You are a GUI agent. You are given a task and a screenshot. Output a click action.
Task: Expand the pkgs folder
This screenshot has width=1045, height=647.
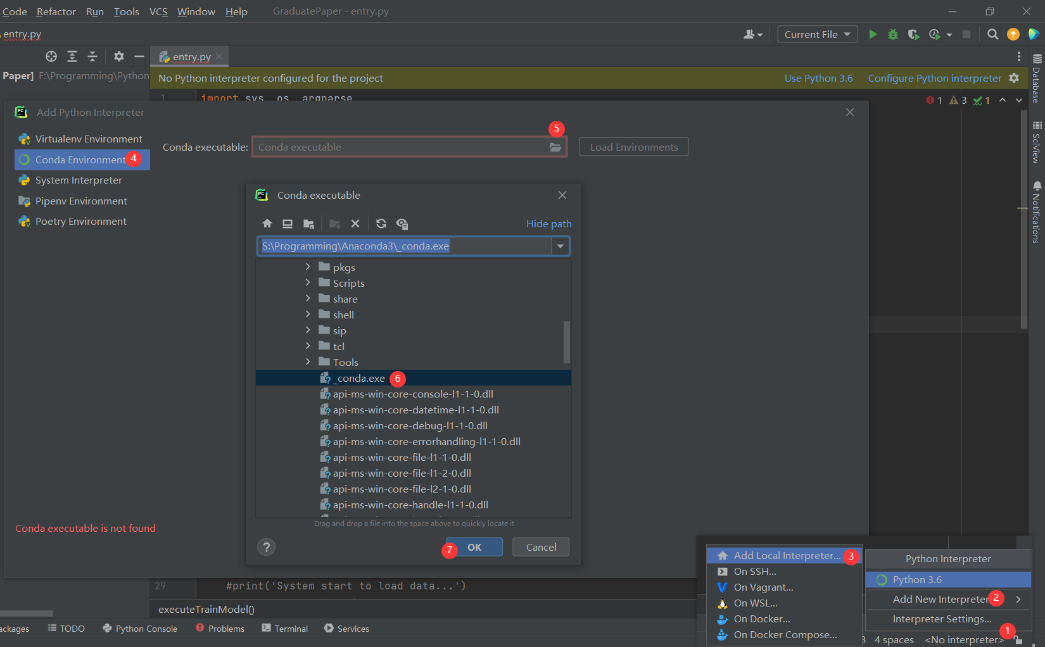[308, 267]
